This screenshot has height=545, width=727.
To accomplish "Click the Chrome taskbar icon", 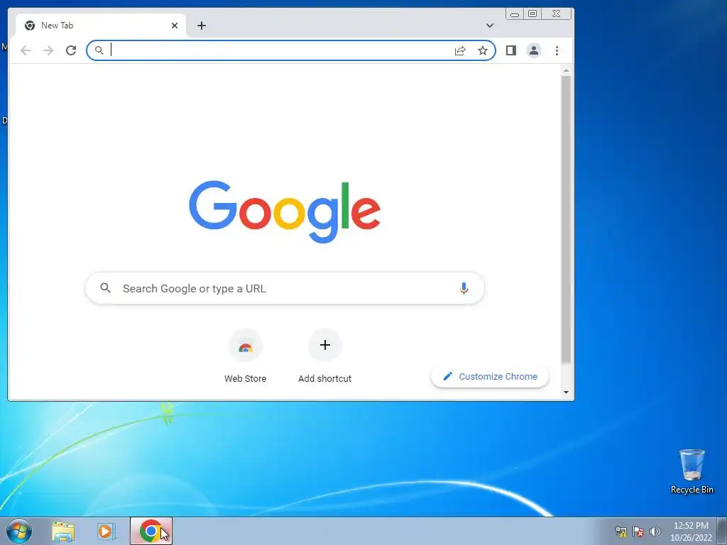I will [151, 531].
